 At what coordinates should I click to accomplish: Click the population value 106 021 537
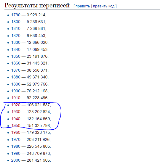[38, 105]
